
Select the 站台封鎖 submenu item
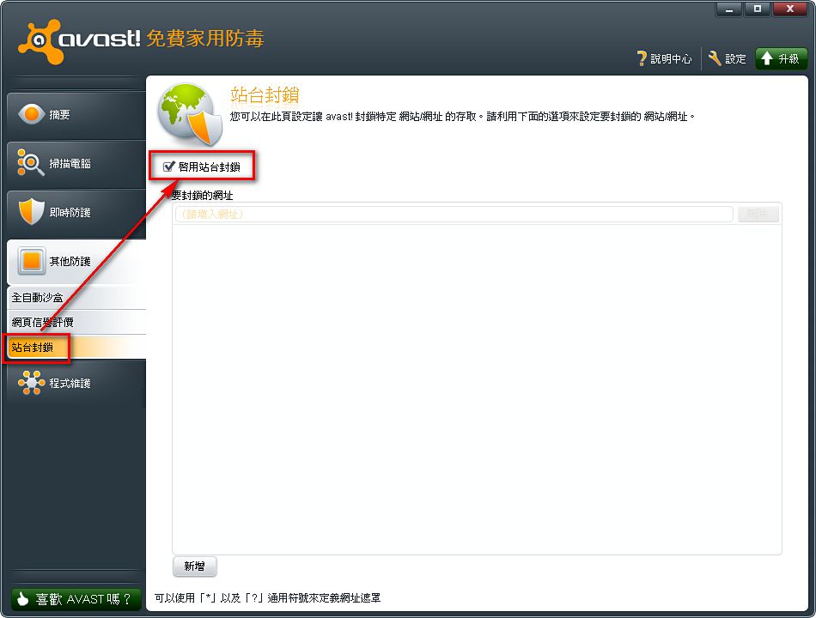[x=76, y=347]
